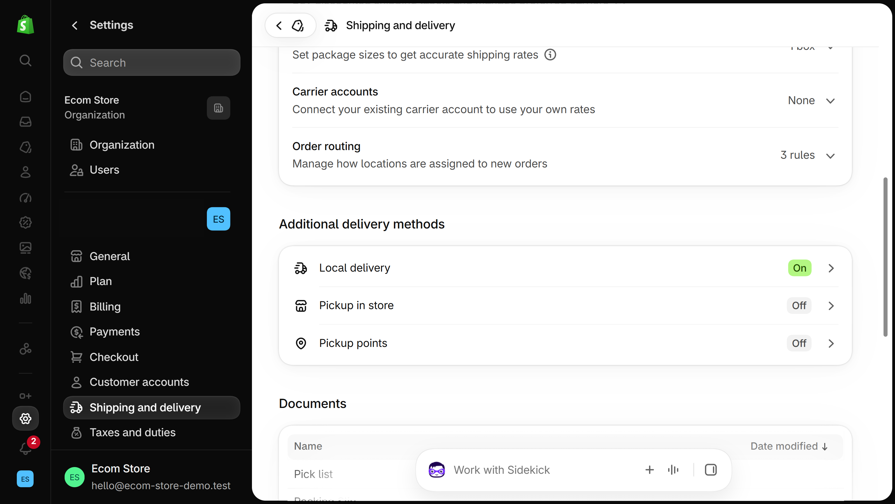Open Products tag icon in left rail

point(25,147)
